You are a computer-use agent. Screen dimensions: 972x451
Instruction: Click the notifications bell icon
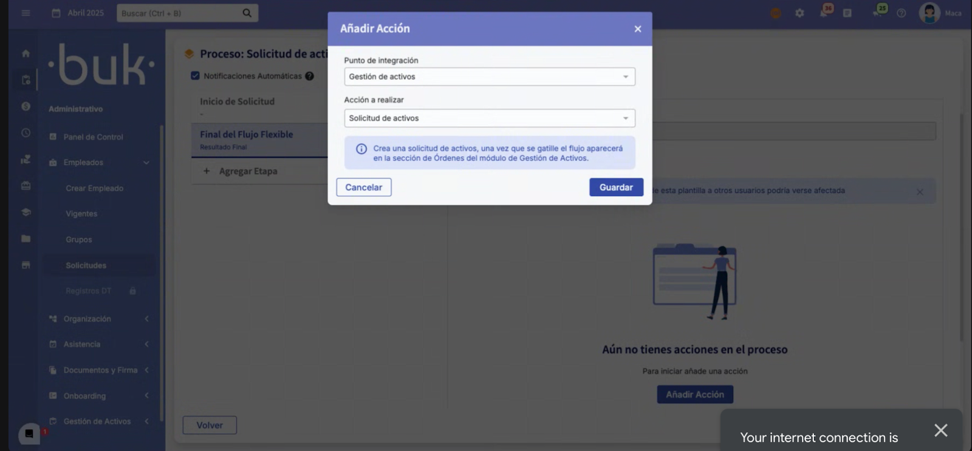tap(824, 13)
